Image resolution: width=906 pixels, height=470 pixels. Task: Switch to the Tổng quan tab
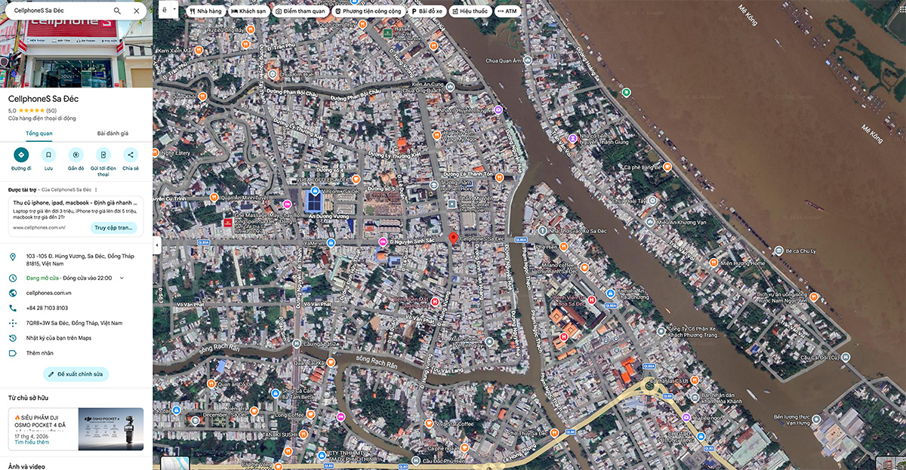coord(39,134)
